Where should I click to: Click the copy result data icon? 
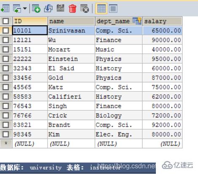pos(17,8)
